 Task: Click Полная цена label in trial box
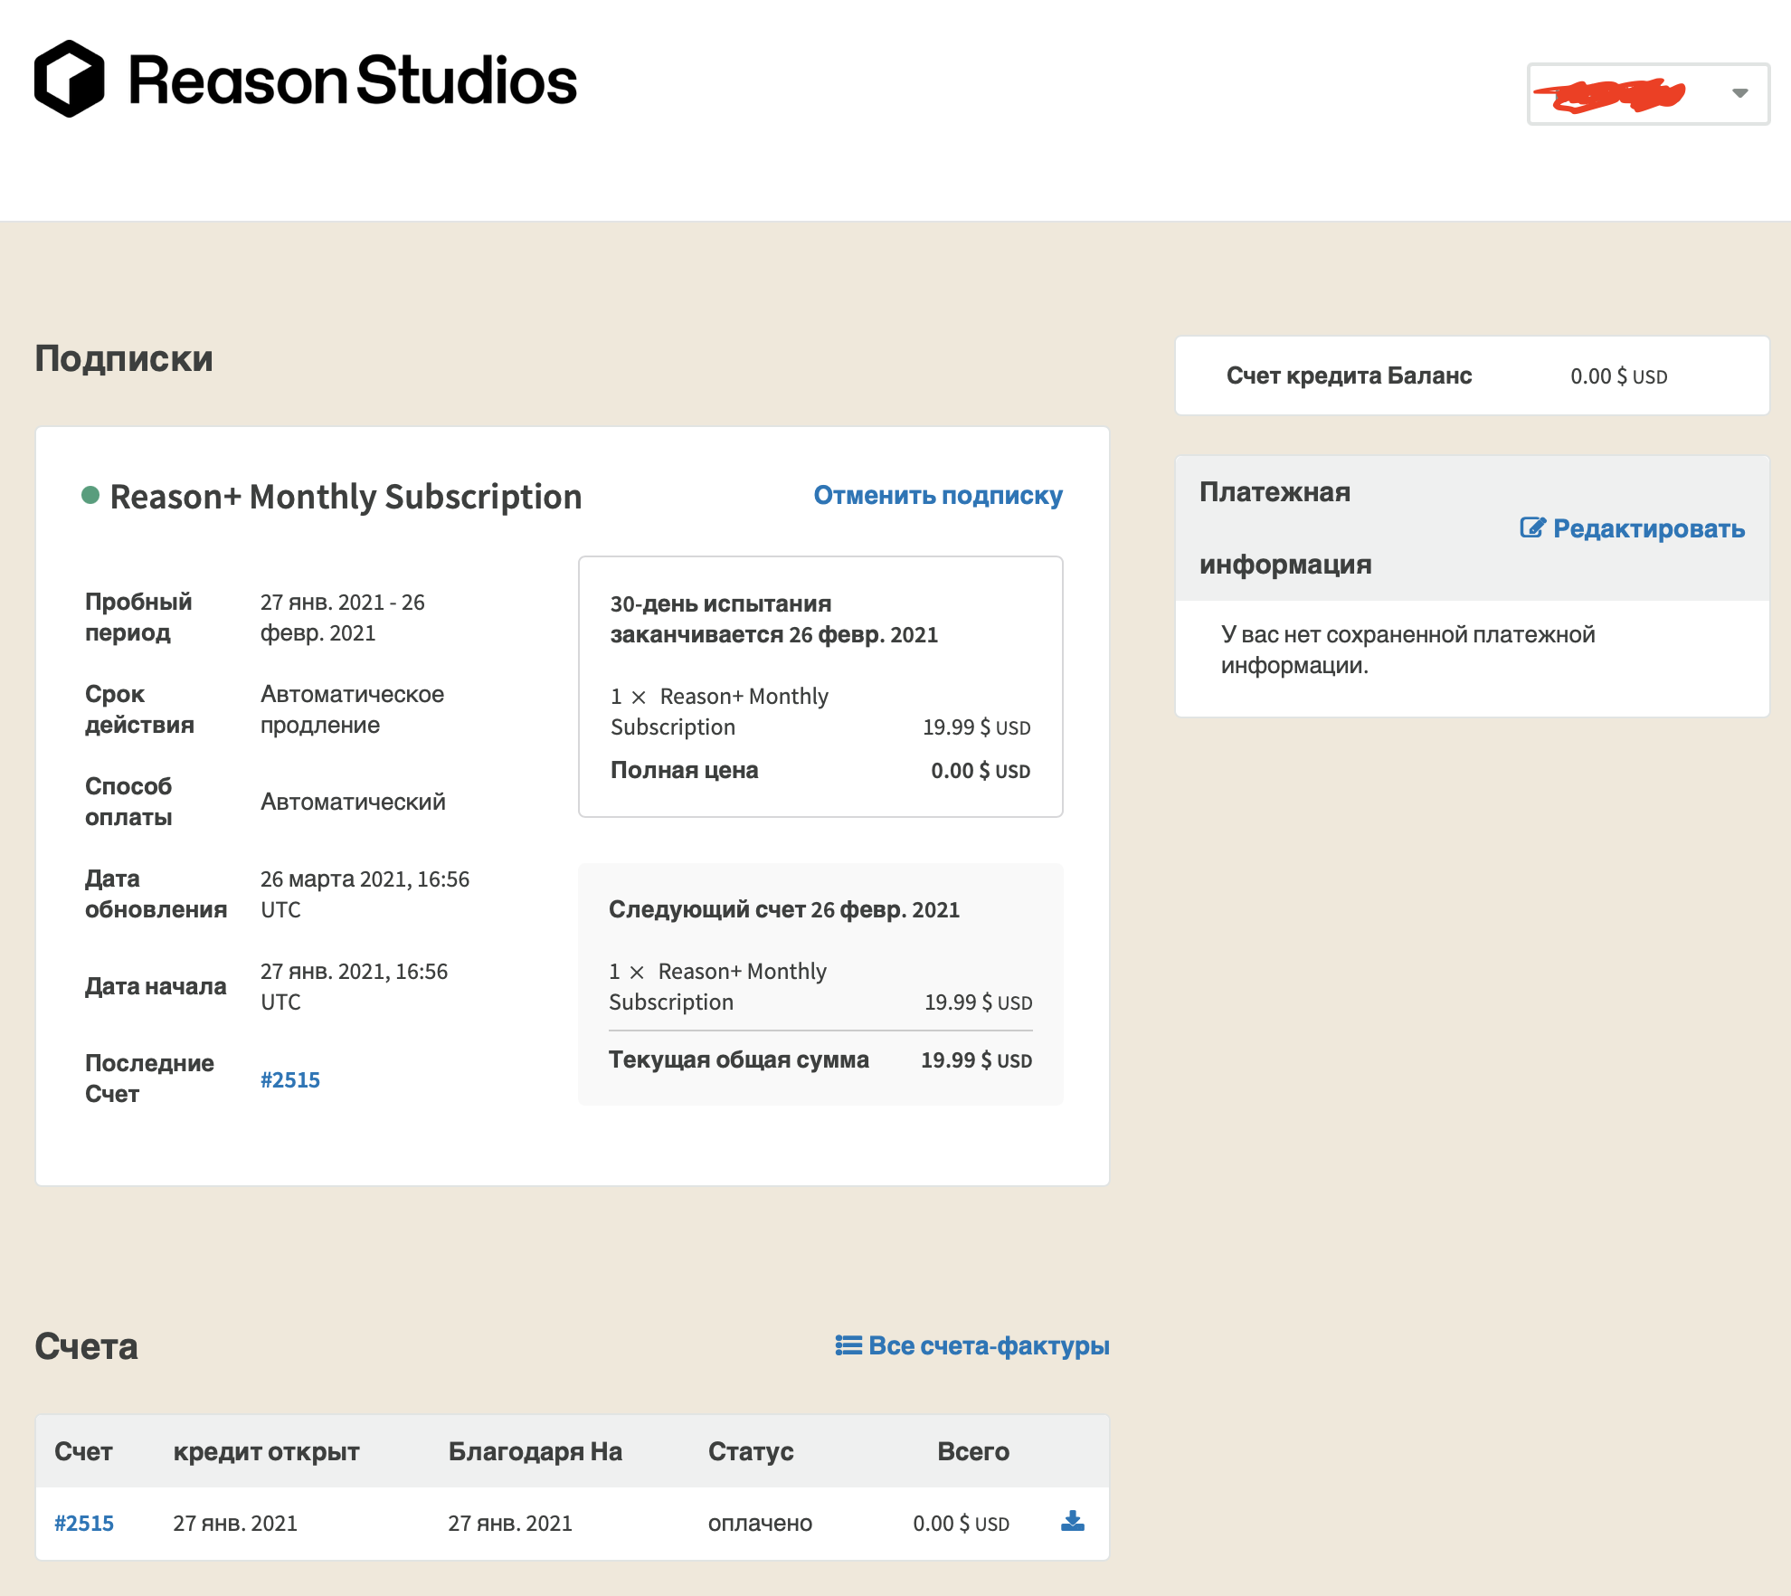(684, 770)
